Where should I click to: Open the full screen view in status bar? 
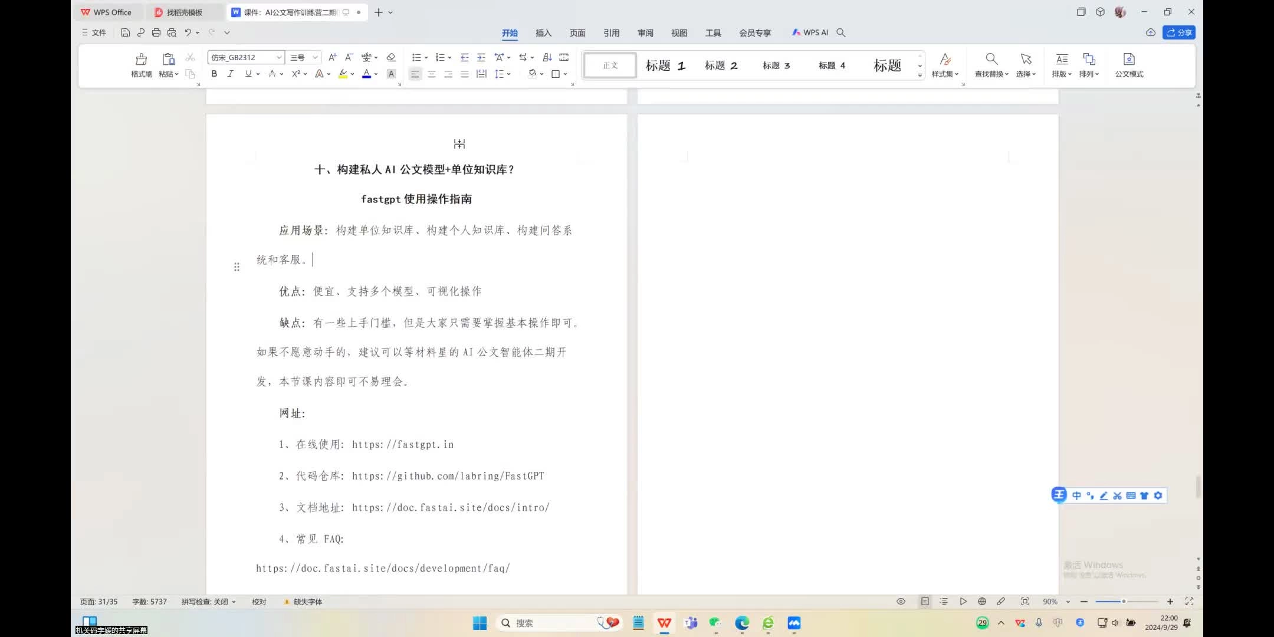(x=1188, y=601)
